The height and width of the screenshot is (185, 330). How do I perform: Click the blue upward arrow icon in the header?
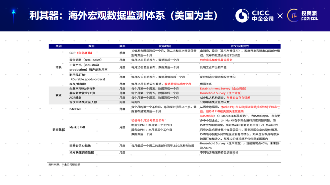(x=14, y=16)
